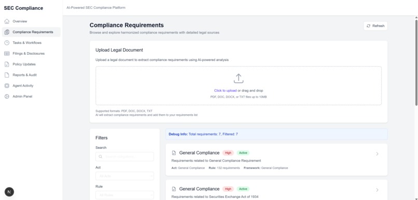The image size is (418, 200).
Task: Click the SEC Compliance logo title
Action: (x=23, y=8)
